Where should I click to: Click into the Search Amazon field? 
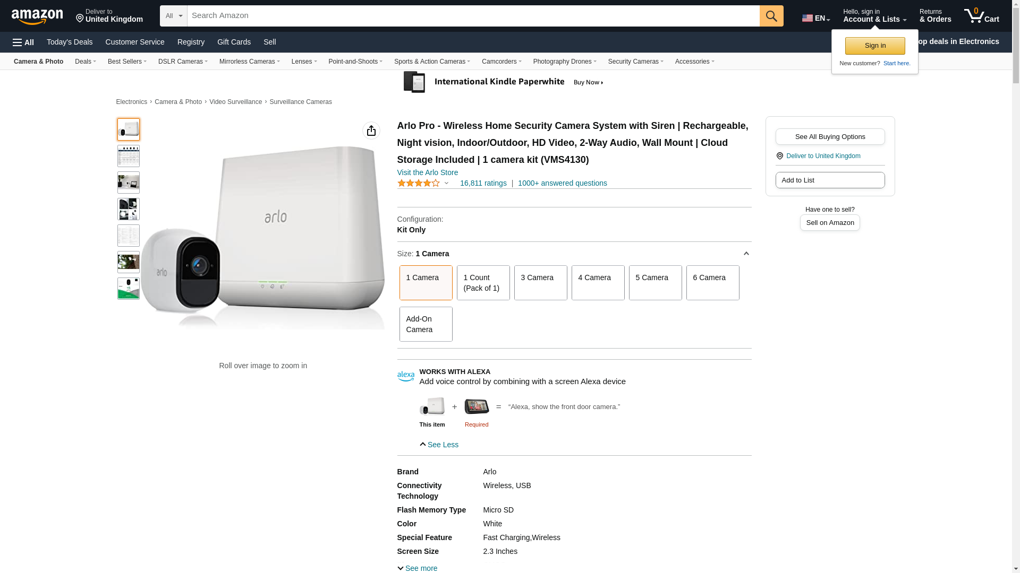pos(473,16)
